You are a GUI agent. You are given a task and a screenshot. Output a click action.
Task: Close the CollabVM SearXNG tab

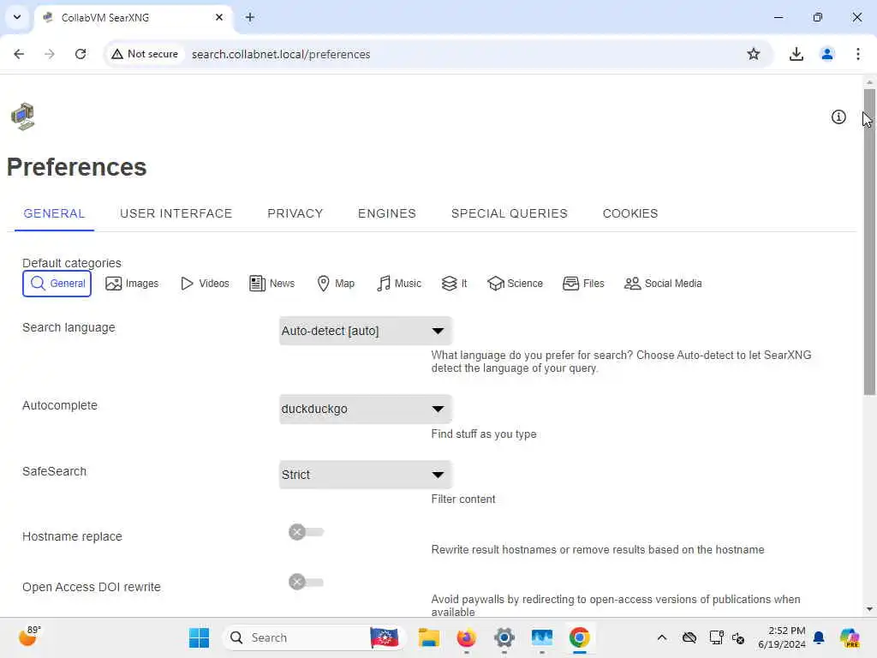(219, 17)
